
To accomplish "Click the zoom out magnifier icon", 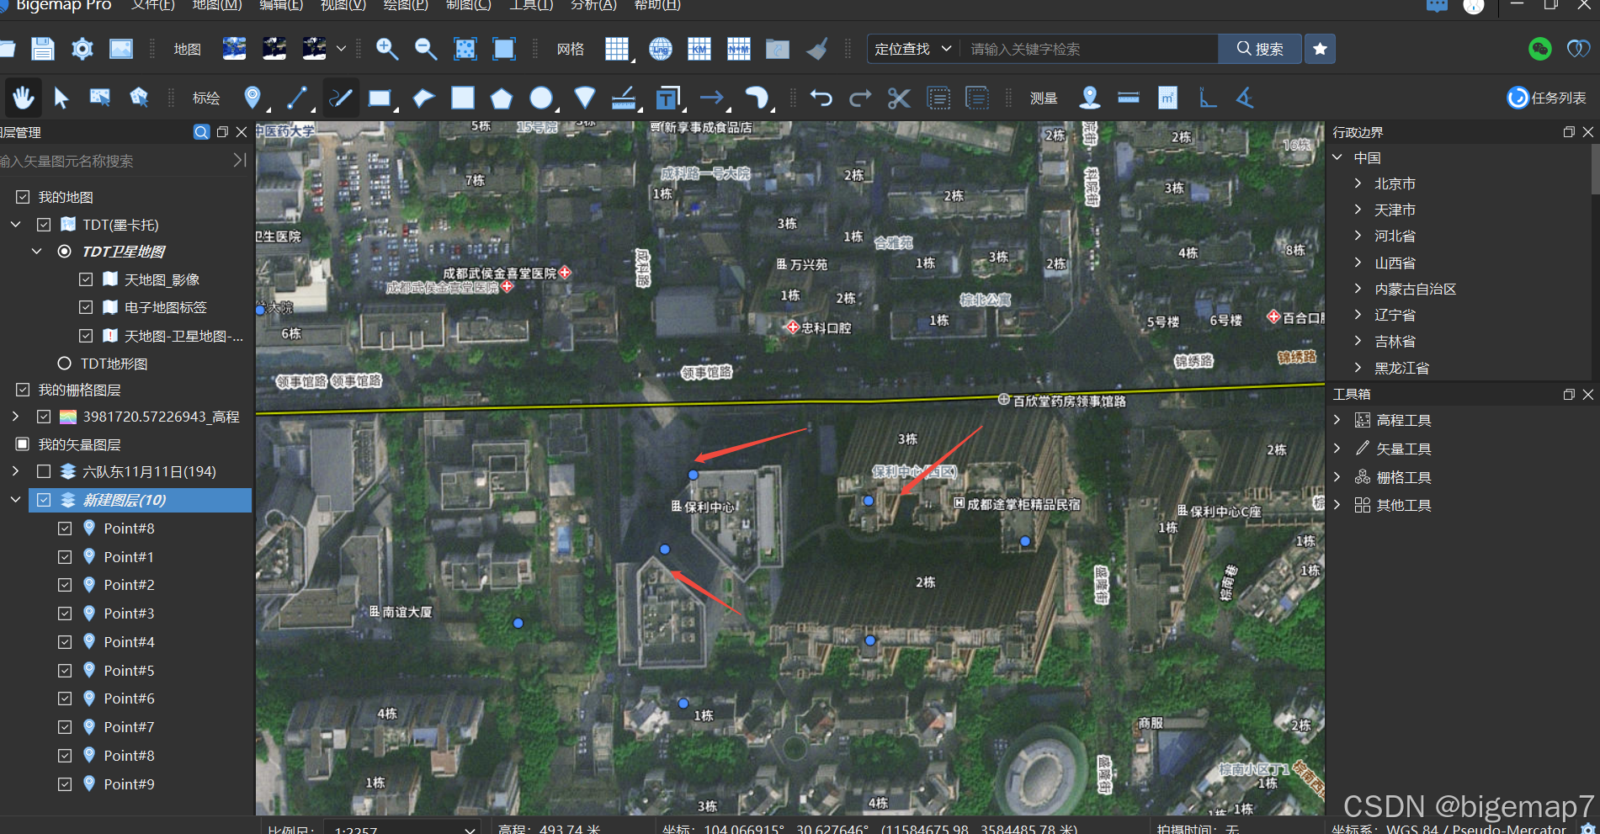I will coord(426,49).
